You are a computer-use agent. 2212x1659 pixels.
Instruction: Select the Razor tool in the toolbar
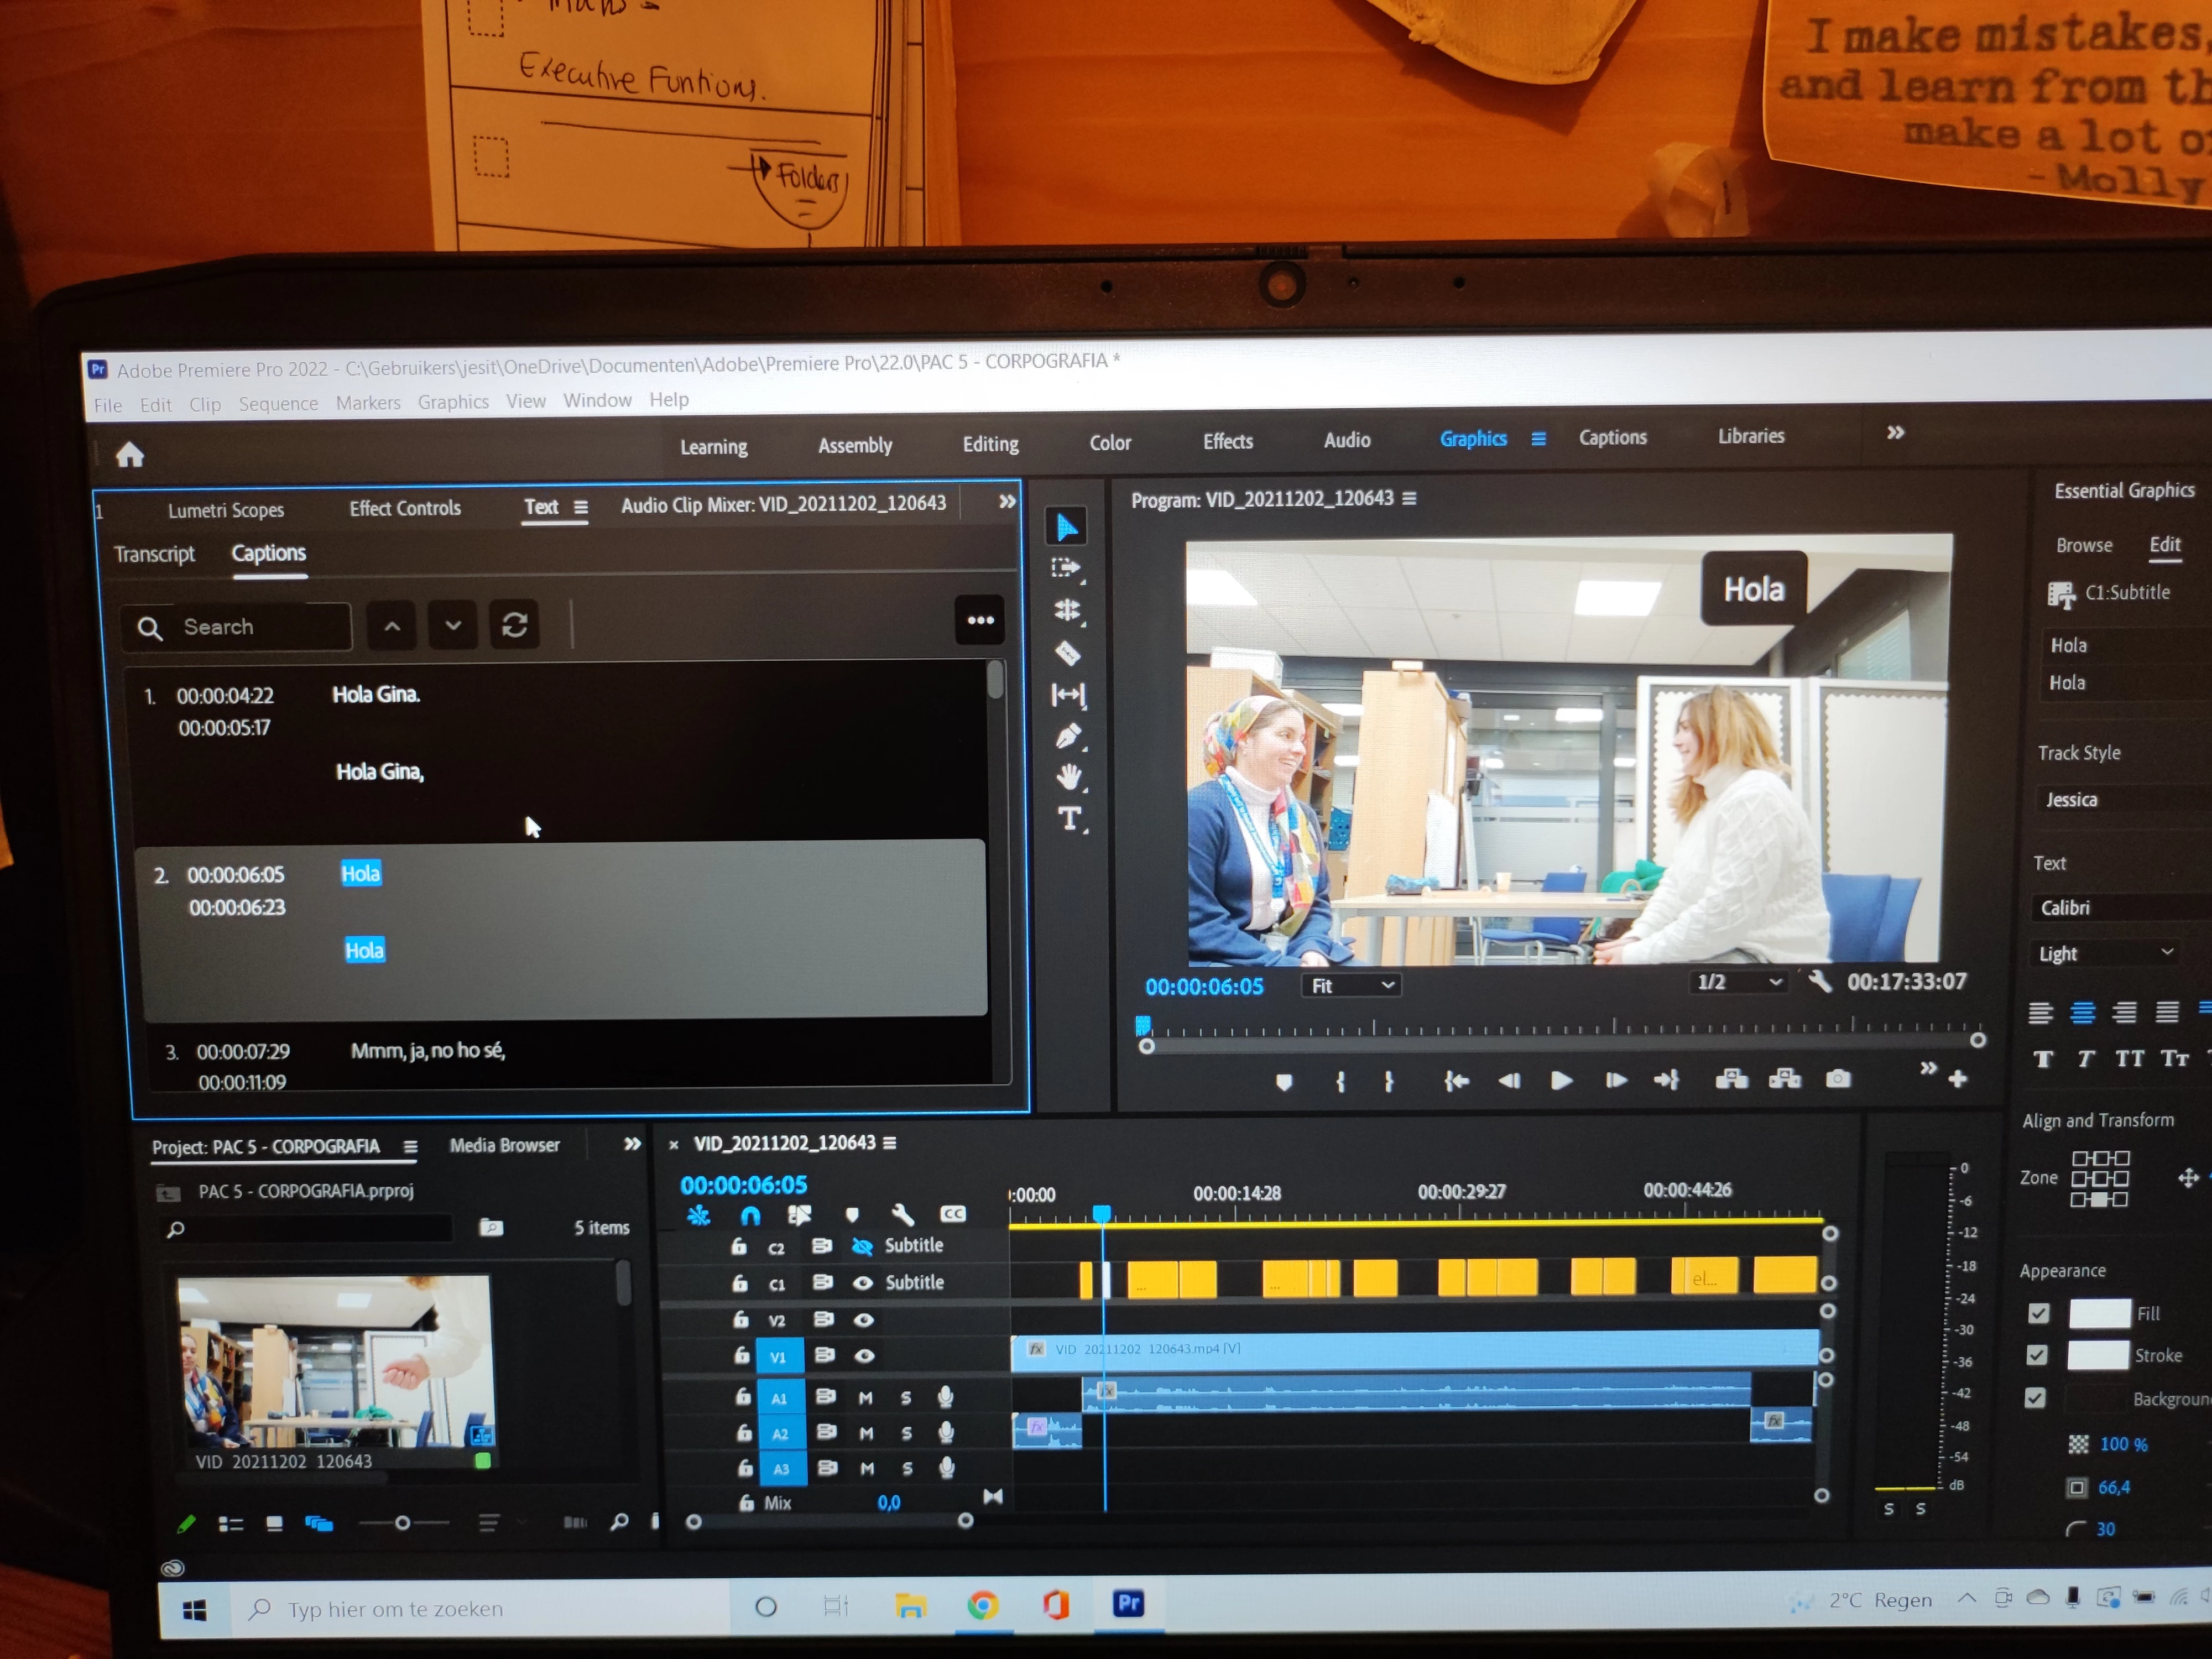pos(1067,653)
